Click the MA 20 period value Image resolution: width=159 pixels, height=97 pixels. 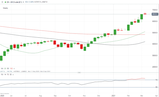(x=5, y=69)
